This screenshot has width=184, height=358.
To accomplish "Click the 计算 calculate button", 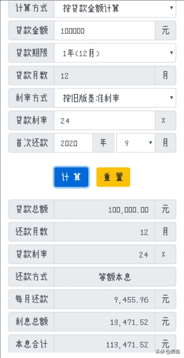I will [x=71, y=177].
